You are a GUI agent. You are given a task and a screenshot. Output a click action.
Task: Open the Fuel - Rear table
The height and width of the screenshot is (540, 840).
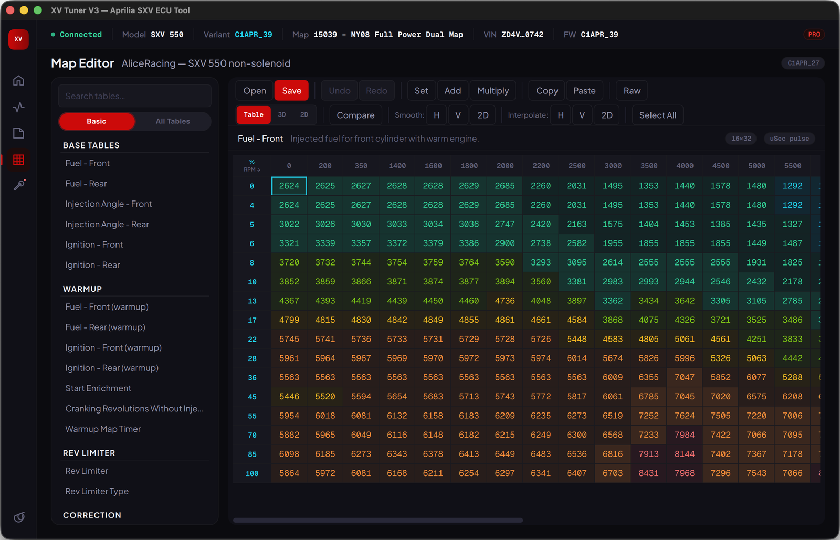[x=135, y=184]
